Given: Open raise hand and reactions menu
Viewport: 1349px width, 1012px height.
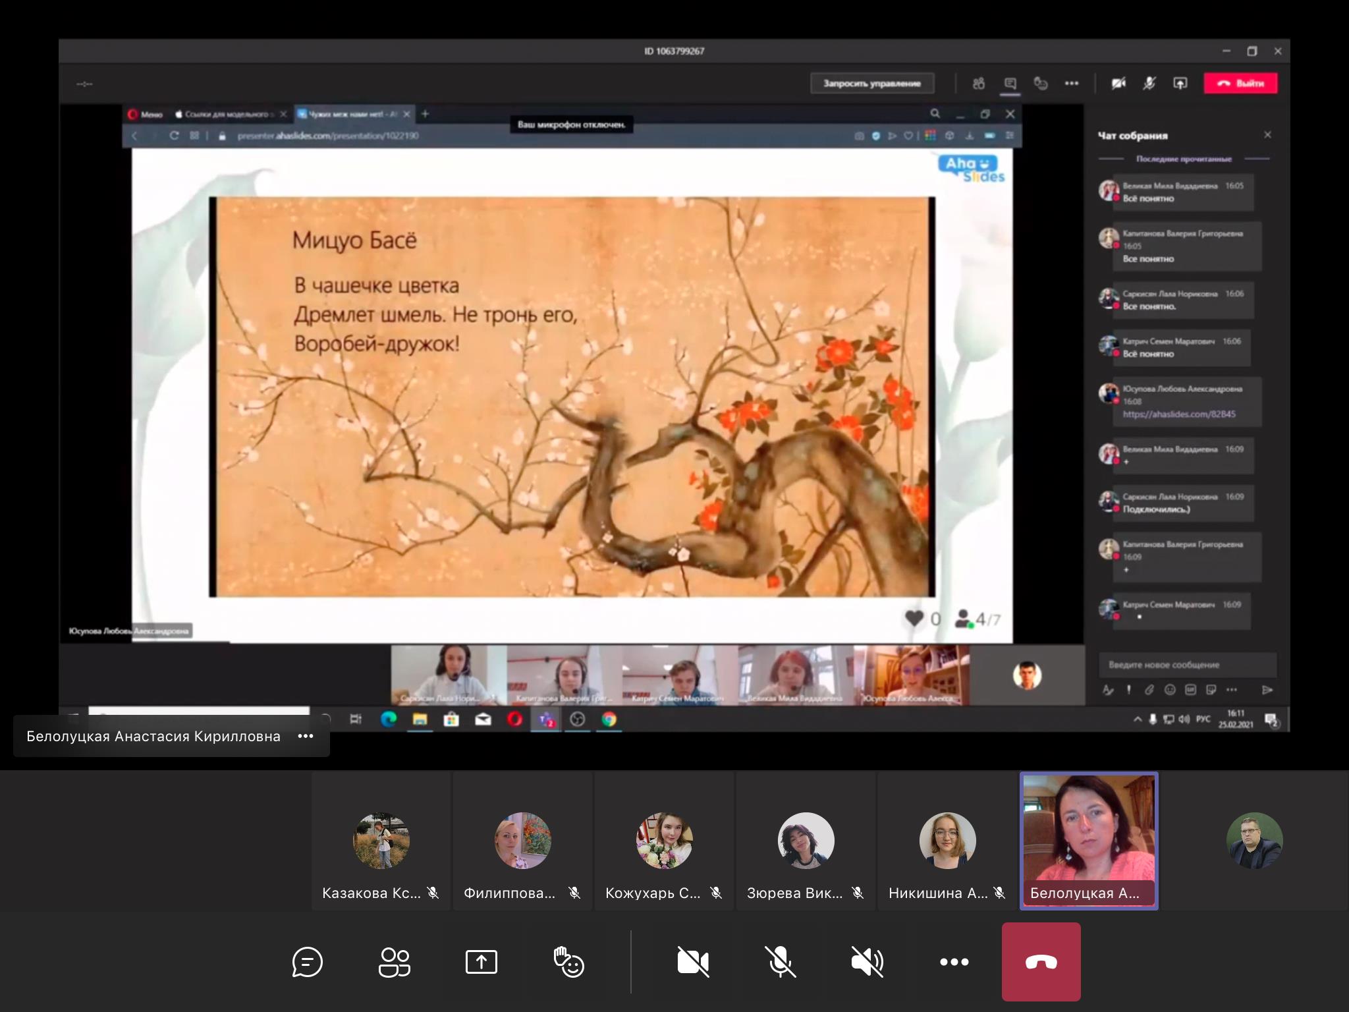Looking at the screenshot, I should tap(568, 962).
